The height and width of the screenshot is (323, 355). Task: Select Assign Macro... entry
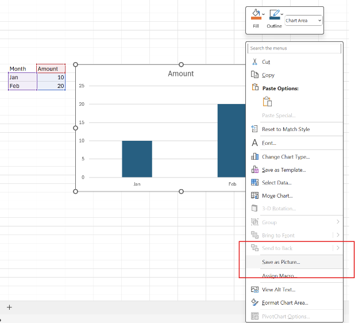280,276
